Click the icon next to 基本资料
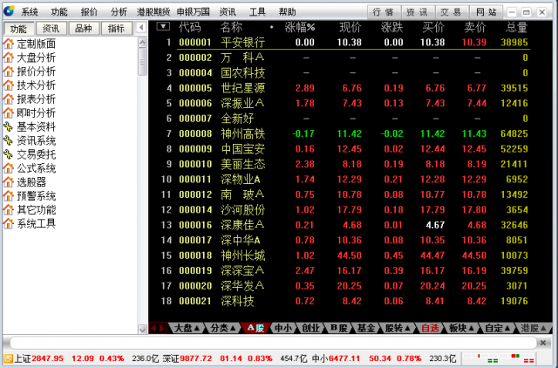The width and height of the screenshot is (558, 368). coord(9,126)
